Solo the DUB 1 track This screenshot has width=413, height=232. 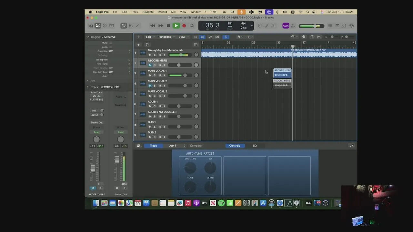(155, 127)
